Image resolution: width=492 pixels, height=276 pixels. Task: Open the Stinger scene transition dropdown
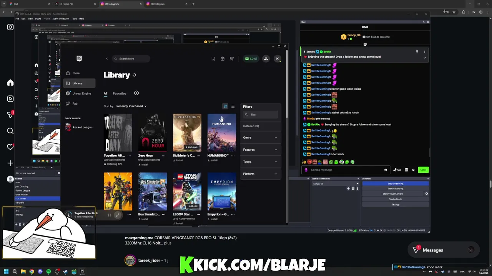(x=336, y=184)
